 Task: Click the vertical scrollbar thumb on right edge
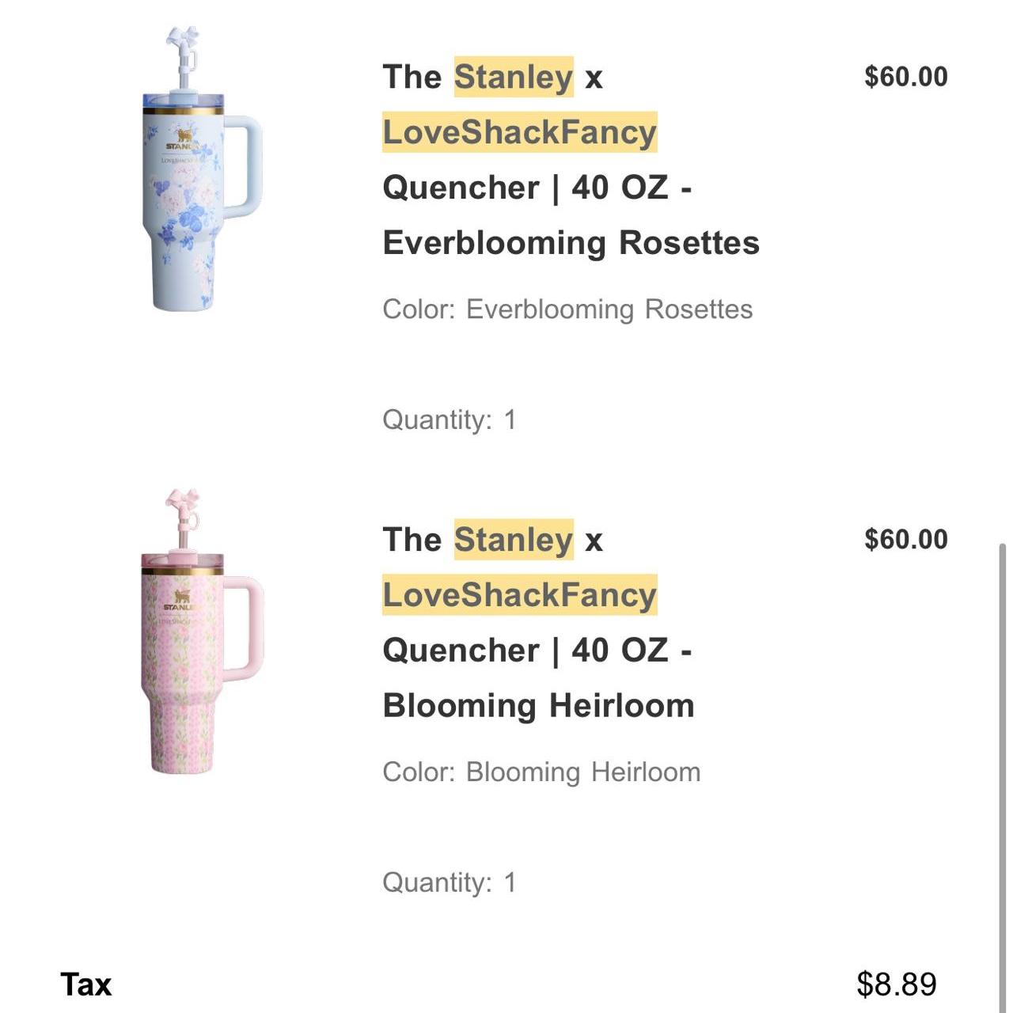(x=1003, y=776)
